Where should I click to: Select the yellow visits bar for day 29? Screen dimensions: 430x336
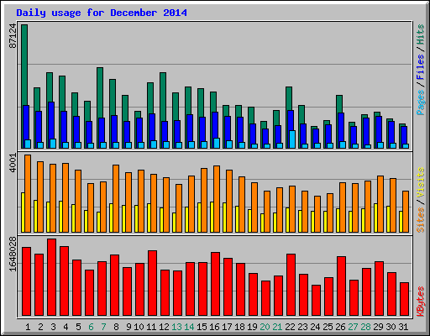pyautogui.click(x=375, y=218)
